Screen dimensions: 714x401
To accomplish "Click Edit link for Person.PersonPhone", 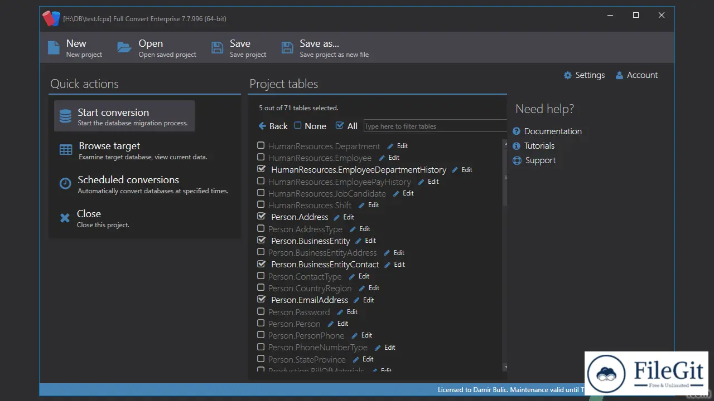I will [366, 335].
